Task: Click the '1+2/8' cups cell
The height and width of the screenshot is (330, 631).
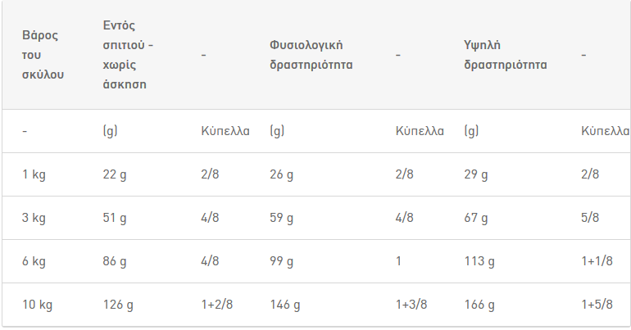Action: 217,305
